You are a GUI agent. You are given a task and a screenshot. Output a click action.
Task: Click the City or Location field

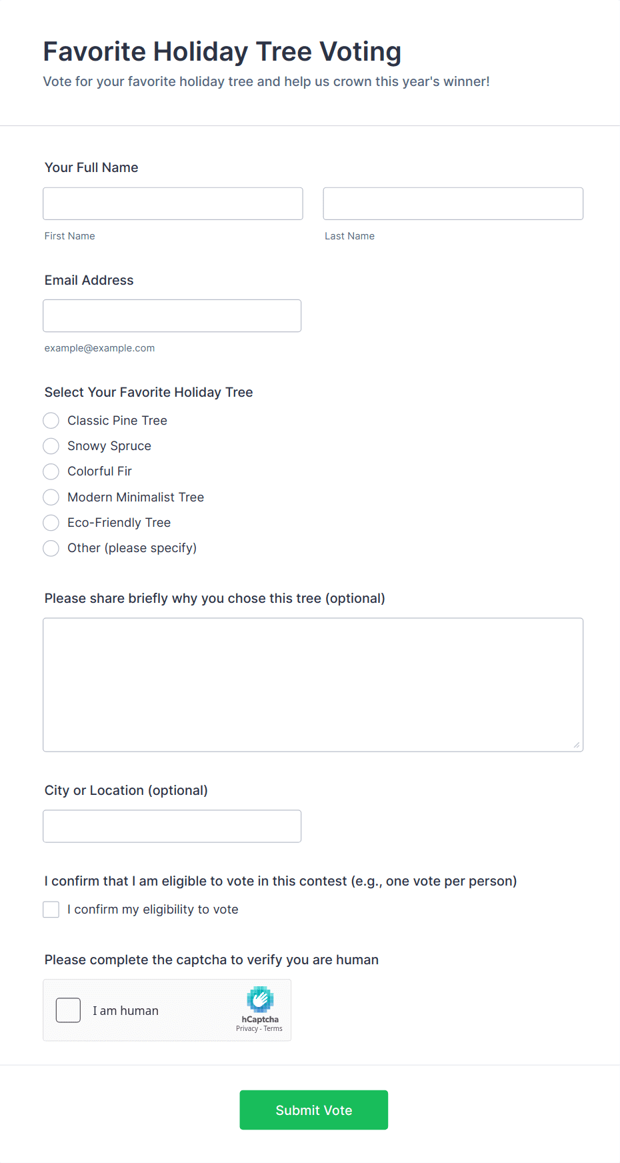172,826
